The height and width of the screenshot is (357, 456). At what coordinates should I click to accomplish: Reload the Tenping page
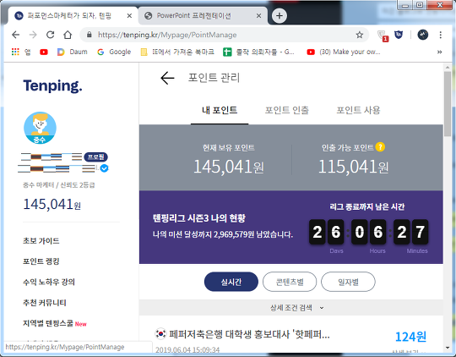51,35
